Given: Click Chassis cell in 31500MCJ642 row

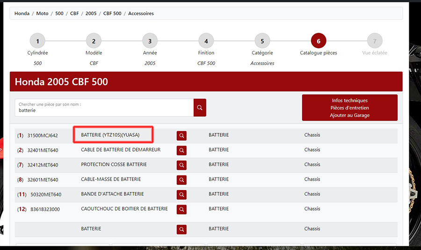Looking at the screenshot, I should coord(312,135).
